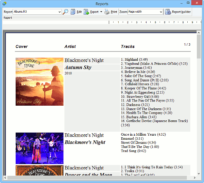Click track That'll Be The Day

(x=140, y=147)
